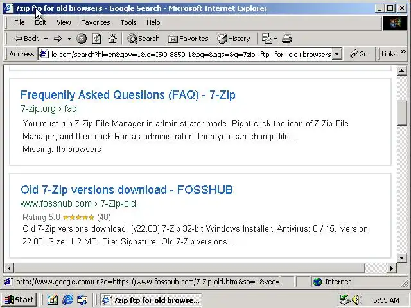Go to the Home page icon

tap(112, 38)
